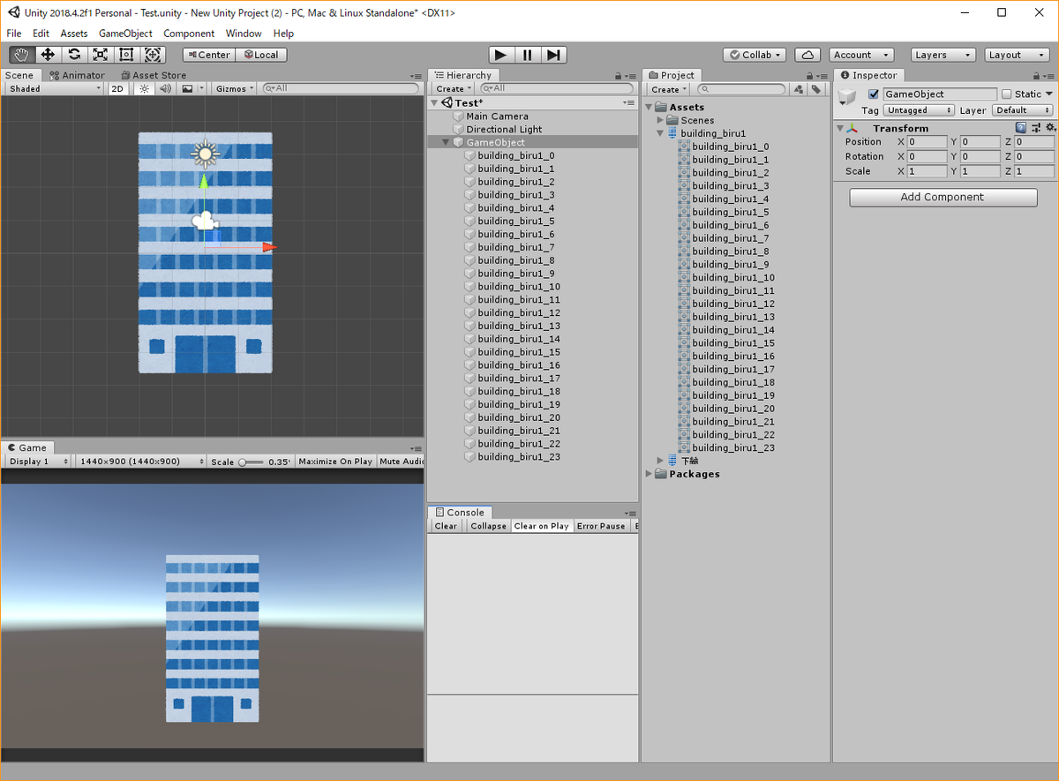Click the Hierarchy Create button

453,89
